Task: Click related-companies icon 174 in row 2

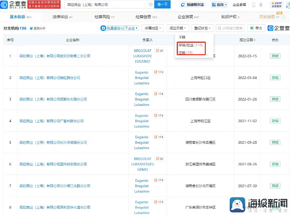Action: [x=159, y=72]
